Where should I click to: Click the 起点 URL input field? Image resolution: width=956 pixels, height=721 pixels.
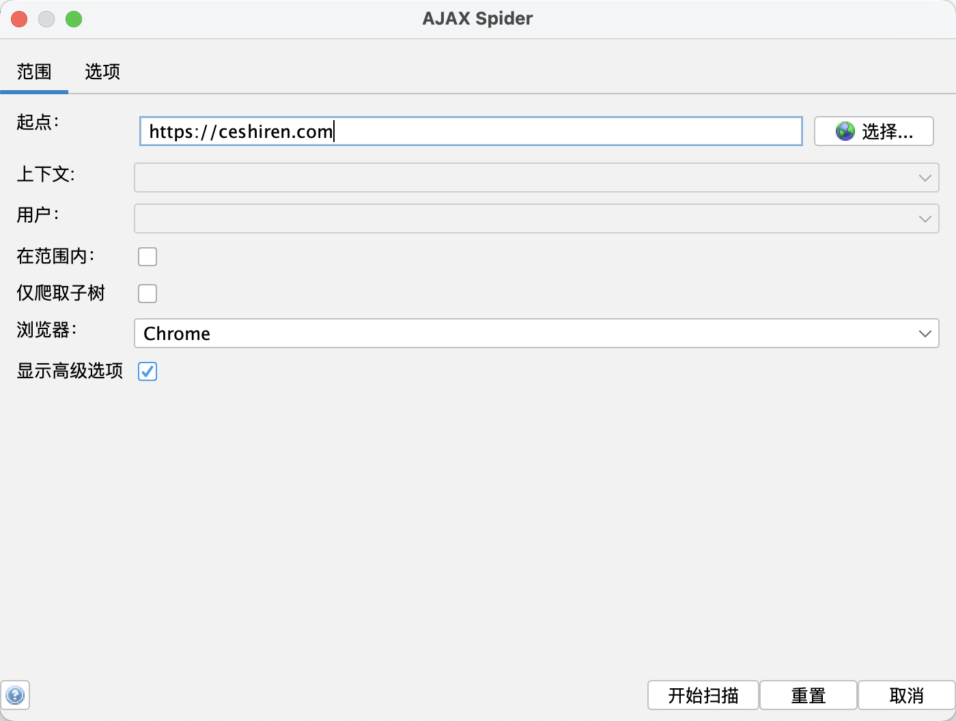(471, 131)
